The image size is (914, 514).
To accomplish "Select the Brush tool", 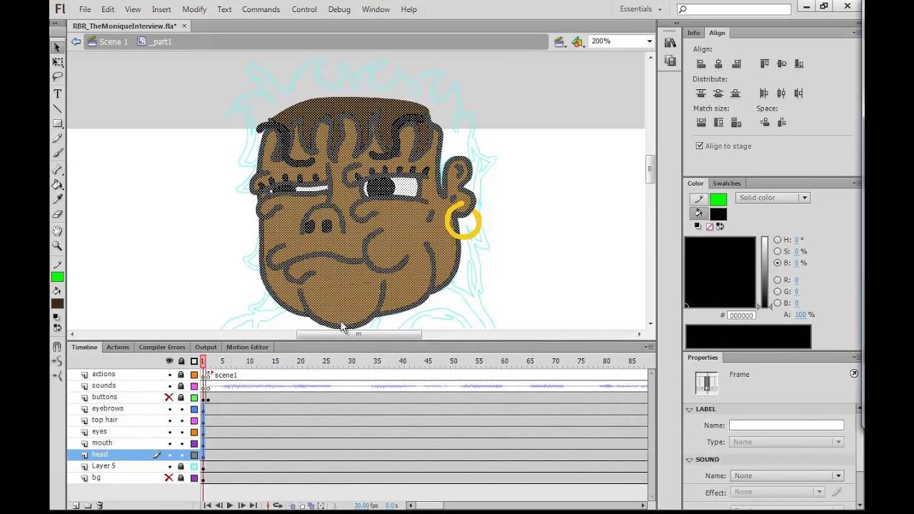I will click(57, 153).
